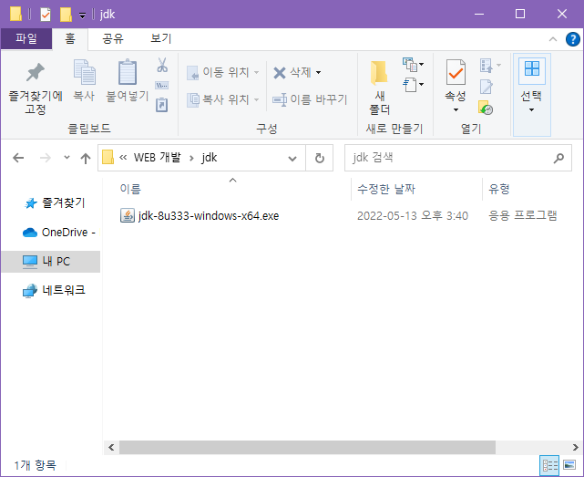Image resolution: width=584 pixels, height=477 pixels.
Task: Click the Edit file icon in Open group
Action: 486,87
